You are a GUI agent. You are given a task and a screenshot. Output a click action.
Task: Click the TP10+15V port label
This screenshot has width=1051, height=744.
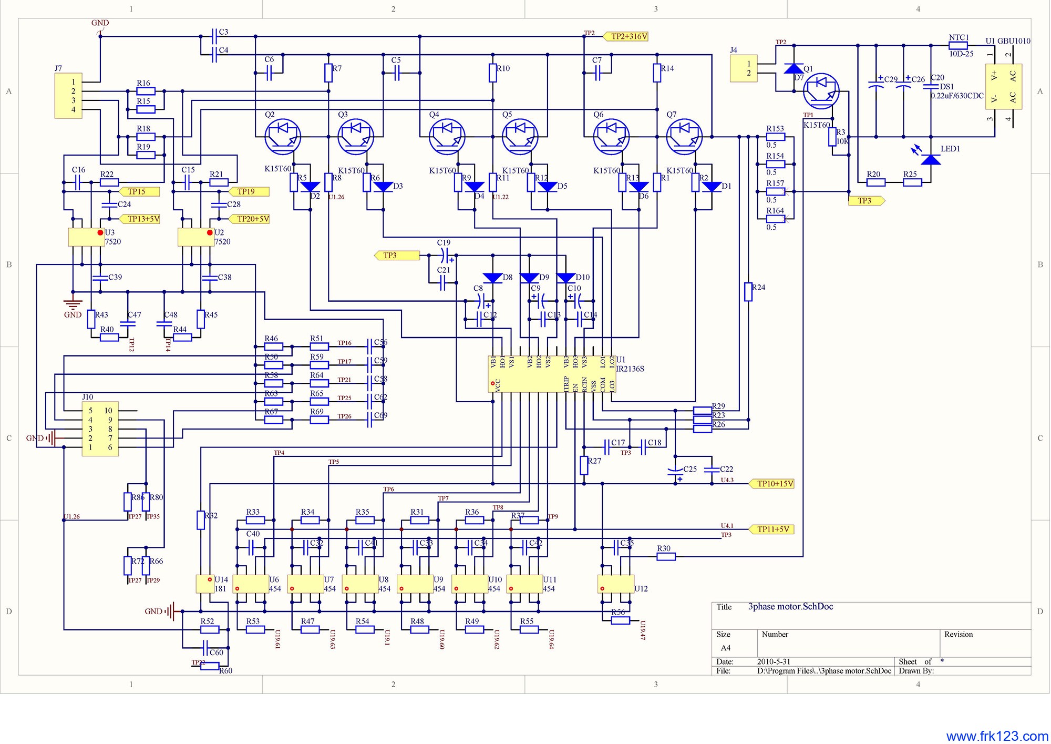[x=772, y=484]
